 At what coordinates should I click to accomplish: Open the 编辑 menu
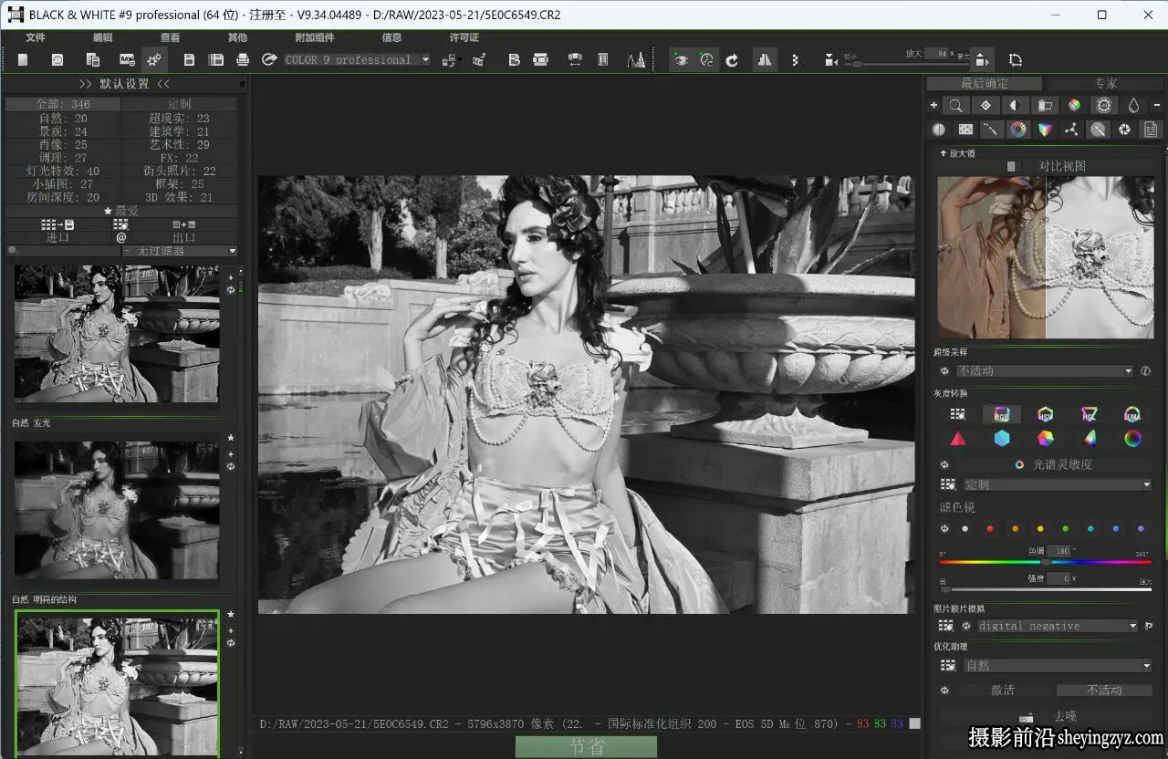[x=103, y=37]
